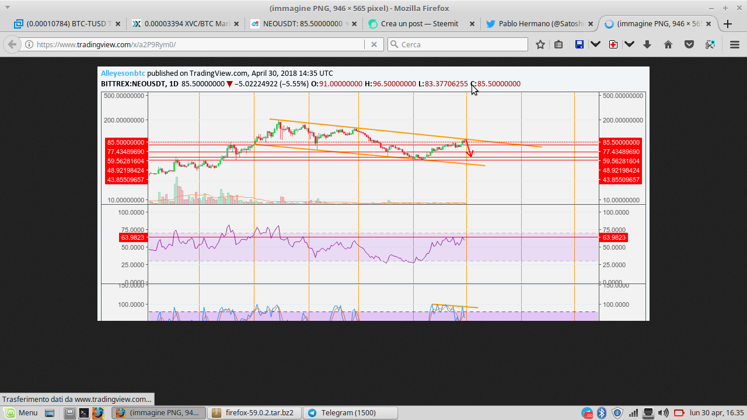Open the clock showing lun 30 apr, 16.35
Screen dimensions: 747x420
(717, 413)
